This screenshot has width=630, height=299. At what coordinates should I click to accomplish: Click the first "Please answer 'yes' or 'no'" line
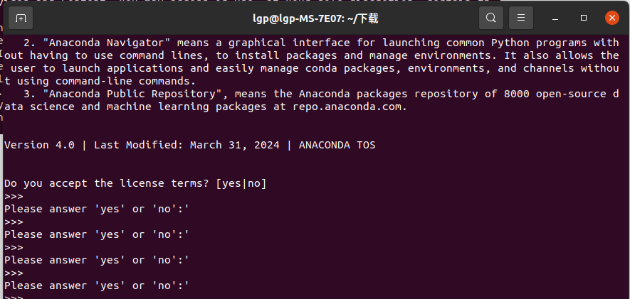pyautogui.click(x=96, y=210)
